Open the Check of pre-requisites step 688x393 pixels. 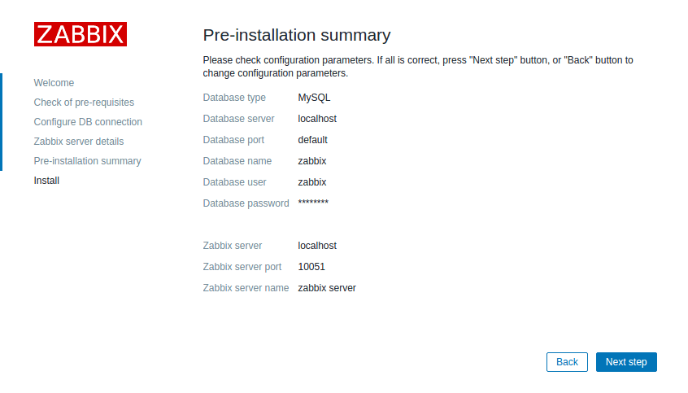pos(84,103)
